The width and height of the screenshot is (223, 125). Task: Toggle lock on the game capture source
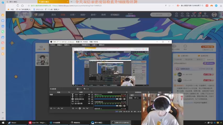92,101
